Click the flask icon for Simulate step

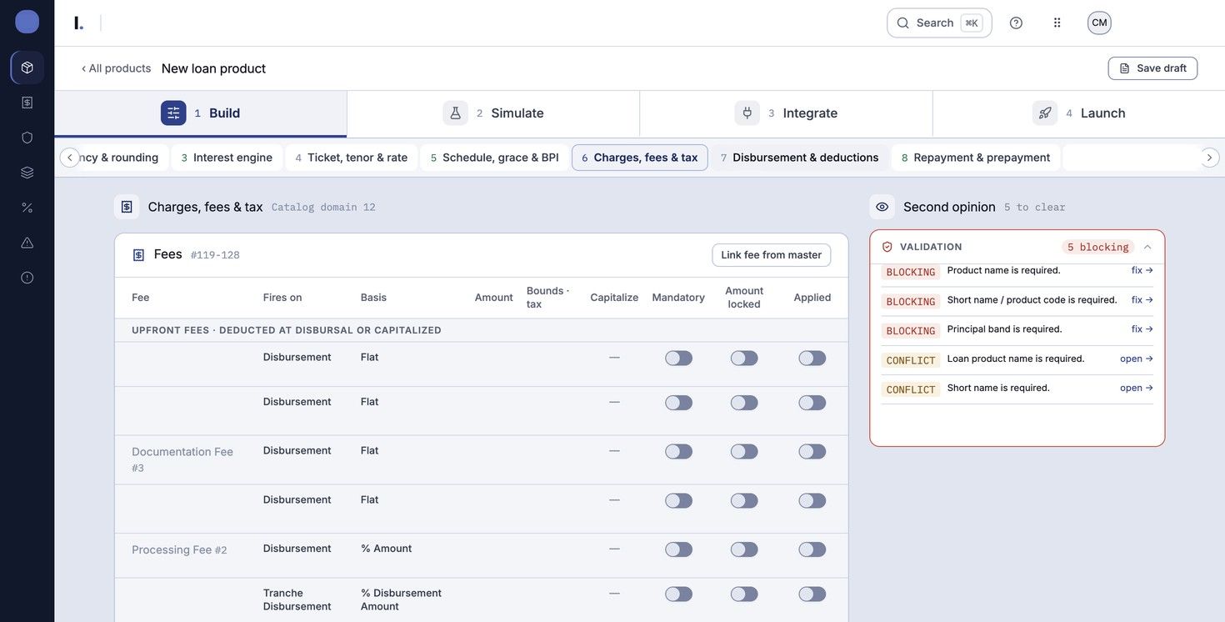[455, 113]
